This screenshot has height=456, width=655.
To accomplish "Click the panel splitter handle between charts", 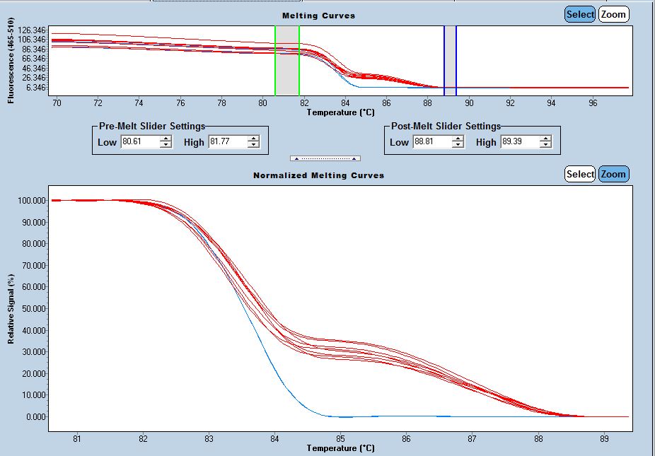I will (325, 158).
